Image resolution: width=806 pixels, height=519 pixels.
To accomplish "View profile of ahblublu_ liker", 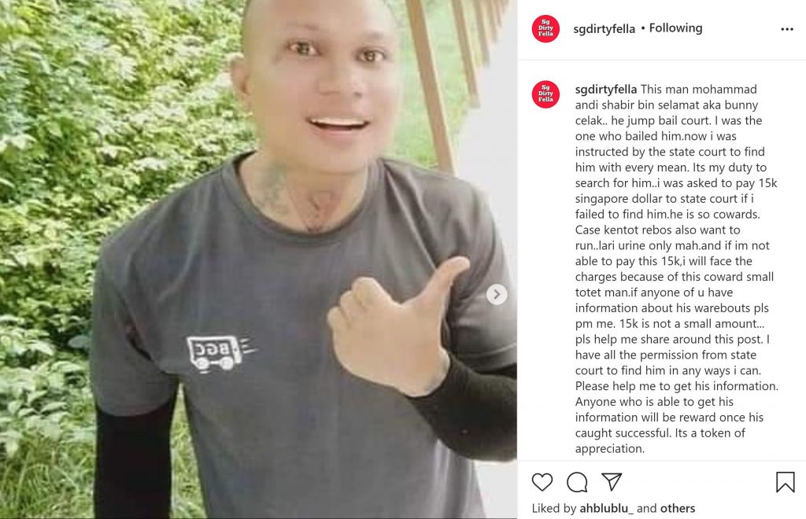I will (x=607, y=508).
